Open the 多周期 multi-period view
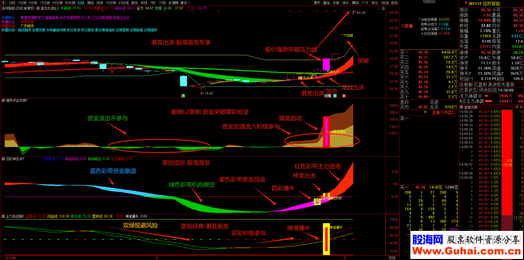 coord(173,3)
